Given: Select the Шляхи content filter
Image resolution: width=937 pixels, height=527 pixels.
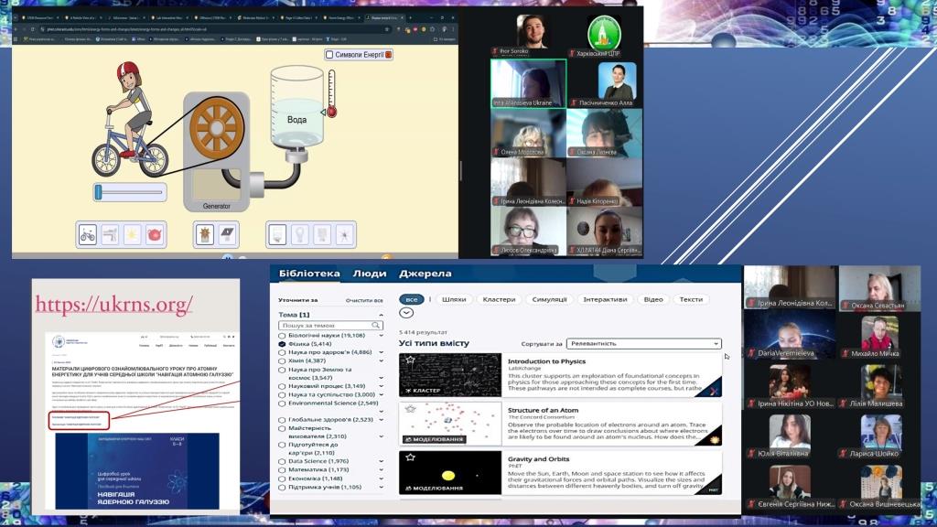Looking at the screenshot, I should coord(454,299).
